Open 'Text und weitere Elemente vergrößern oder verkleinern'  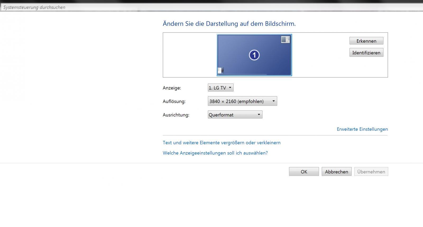(222, 143)
